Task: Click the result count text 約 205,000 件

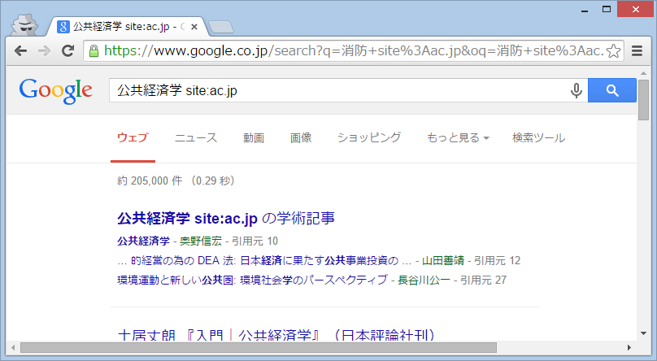Action: [x=150, y=180]
